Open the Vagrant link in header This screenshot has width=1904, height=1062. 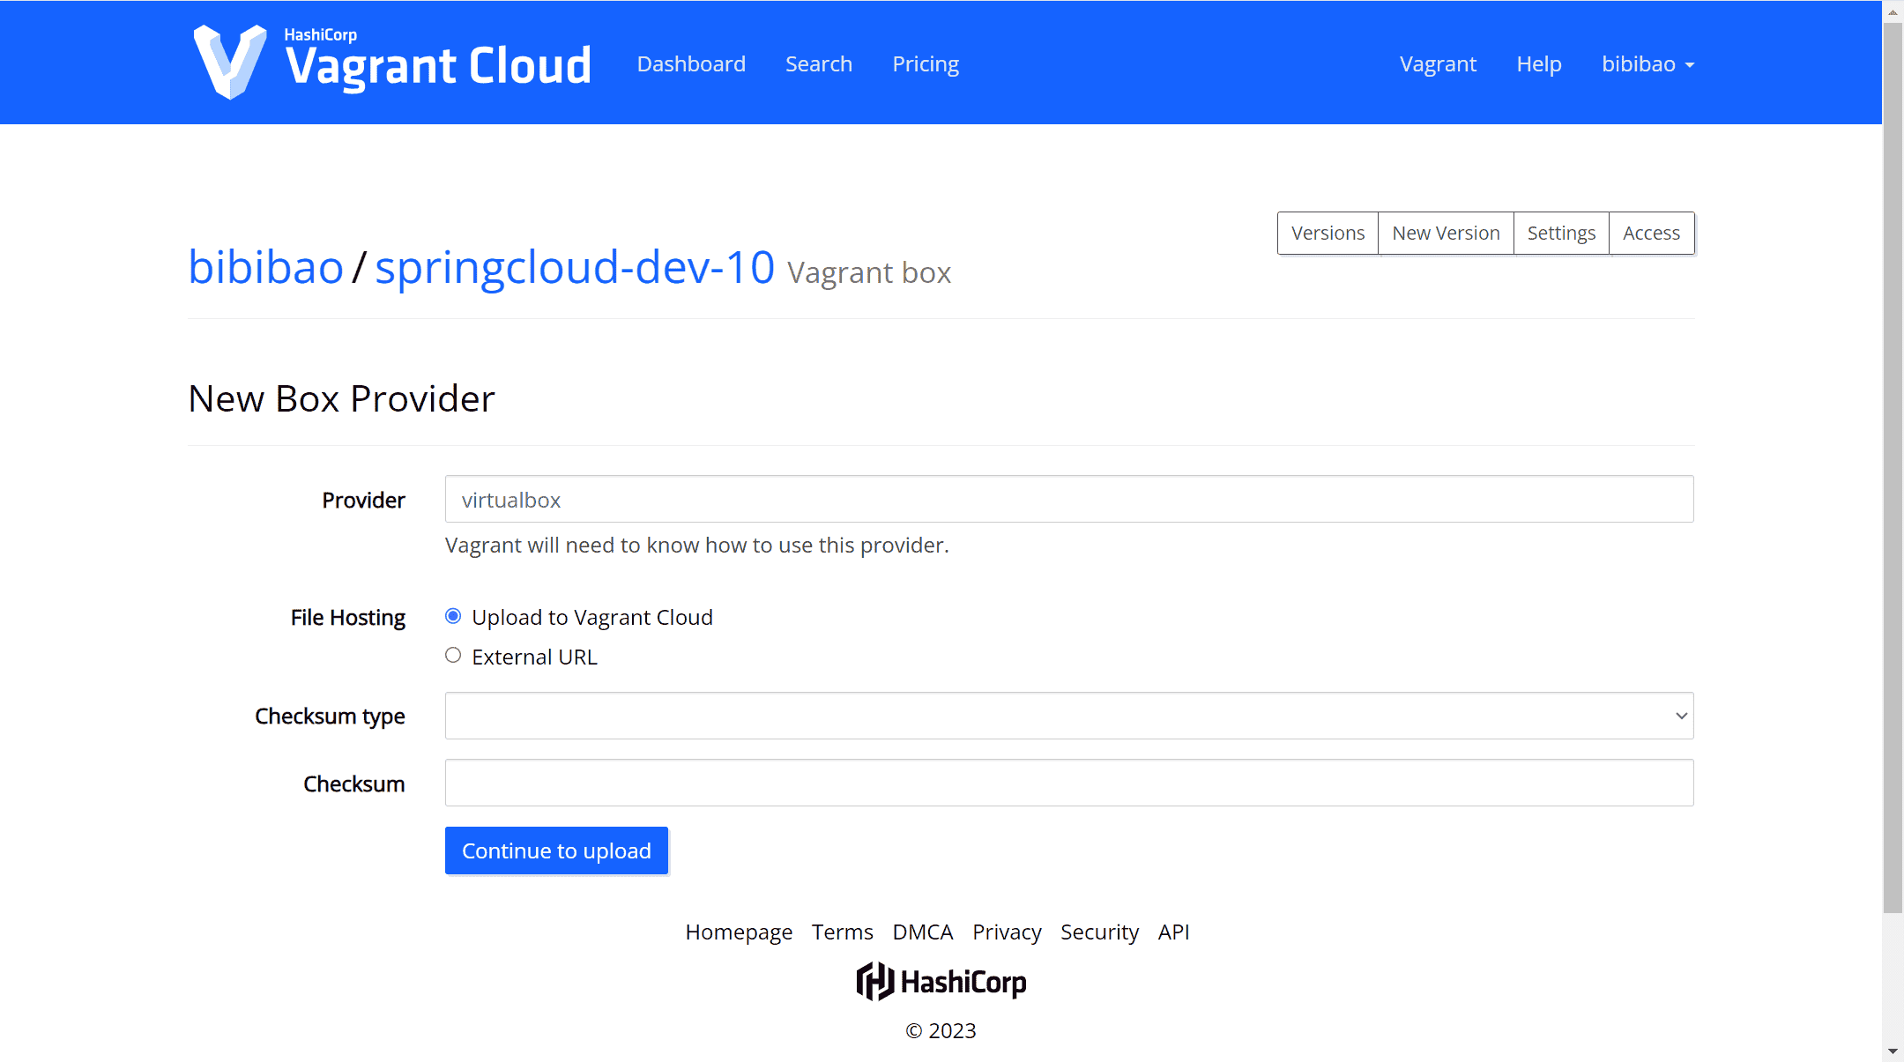tap(1438, 63)
